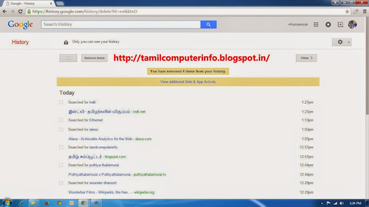Click the browser back arrow
The image size is (369, 207).
5,11
